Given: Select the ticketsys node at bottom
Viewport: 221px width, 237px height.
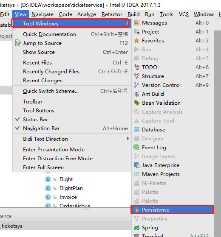Looking at the screenshot, I should tap(12, 226).
